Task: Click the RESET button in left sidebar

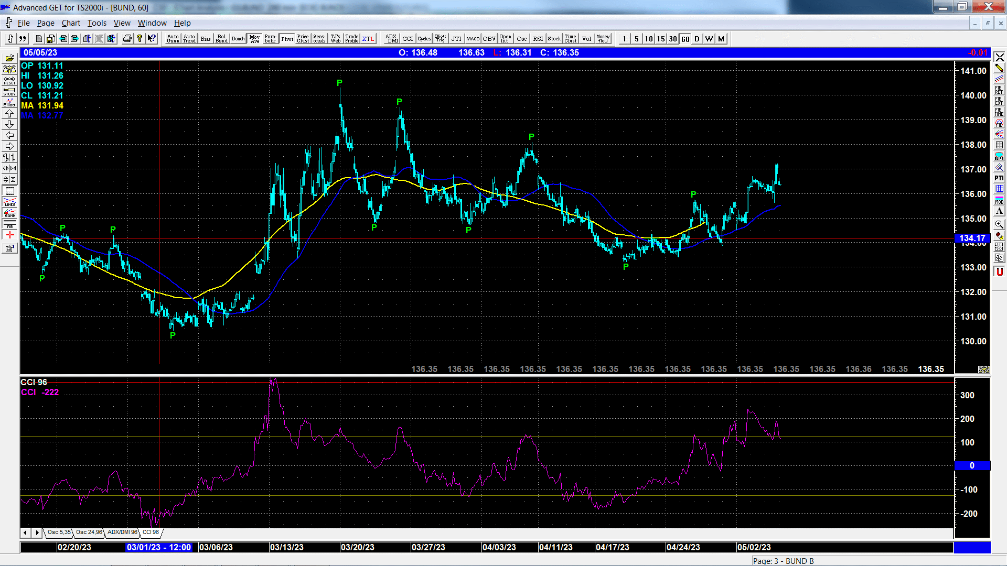Action: 9,80
